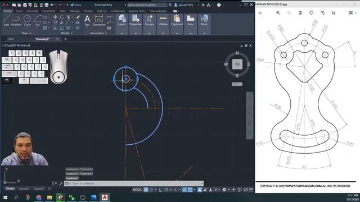Click the Crop icon in photo viewer

pyautogui.click(x=334, y=13)
